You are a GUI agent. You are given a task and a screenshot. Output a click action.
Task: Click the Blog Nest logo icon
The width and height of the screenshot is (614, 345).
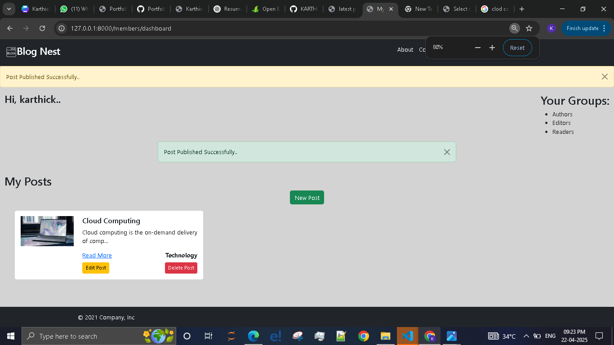11,52
